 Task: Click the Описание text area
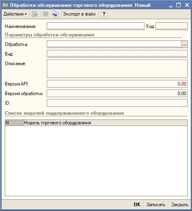(117, 69)
